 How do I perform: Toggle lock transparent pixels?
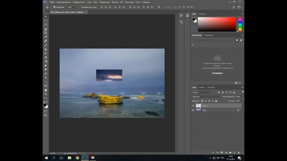(202, 101)
